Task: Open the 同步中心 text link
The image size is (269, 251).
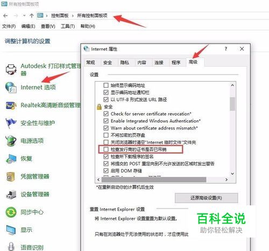Action: coord(32,212)
